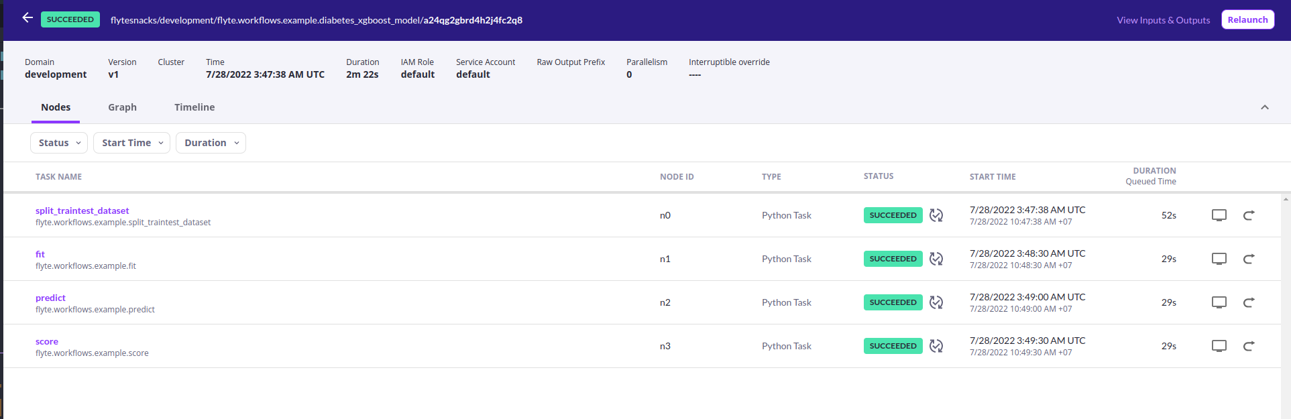
Task: Click the monitor icon for the predict task
Action: (x=1219, y=302)
